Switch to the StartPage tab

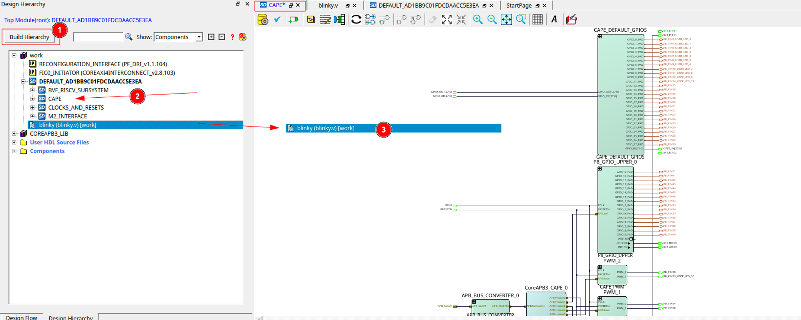519,6
